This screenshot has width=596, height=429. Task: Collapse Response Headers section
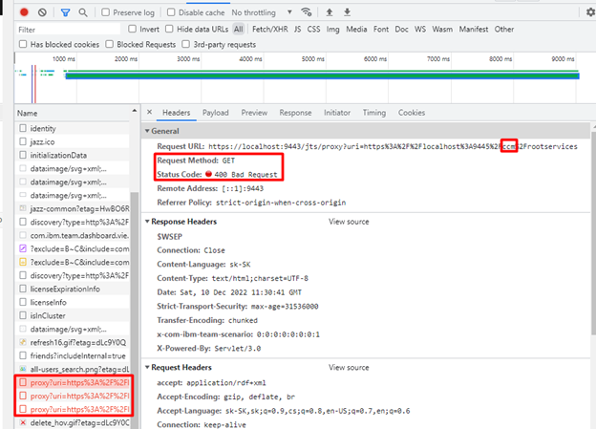point(147,222)
